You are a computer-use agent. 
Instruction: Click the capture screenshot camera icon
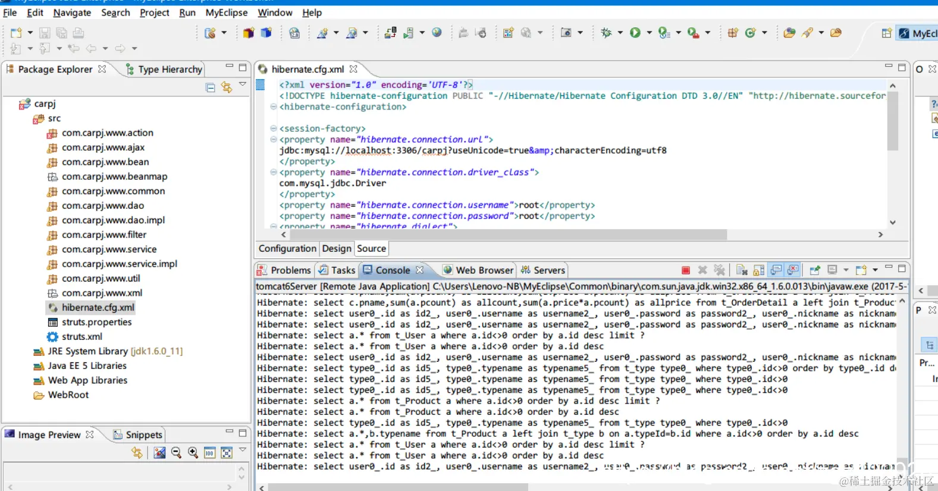click(566, 33)
